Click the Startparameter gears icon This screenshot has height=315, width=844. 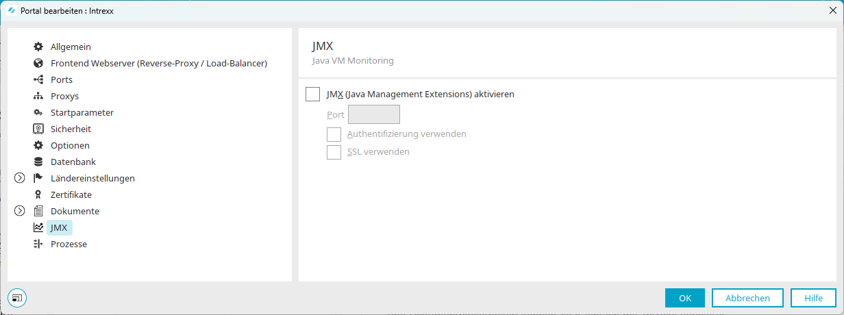tap(38, 112)
